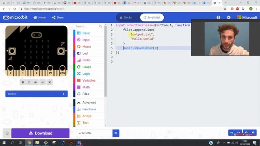Mute the simulator audio
The height and width of the screenshot is (146, 260).
43,82
